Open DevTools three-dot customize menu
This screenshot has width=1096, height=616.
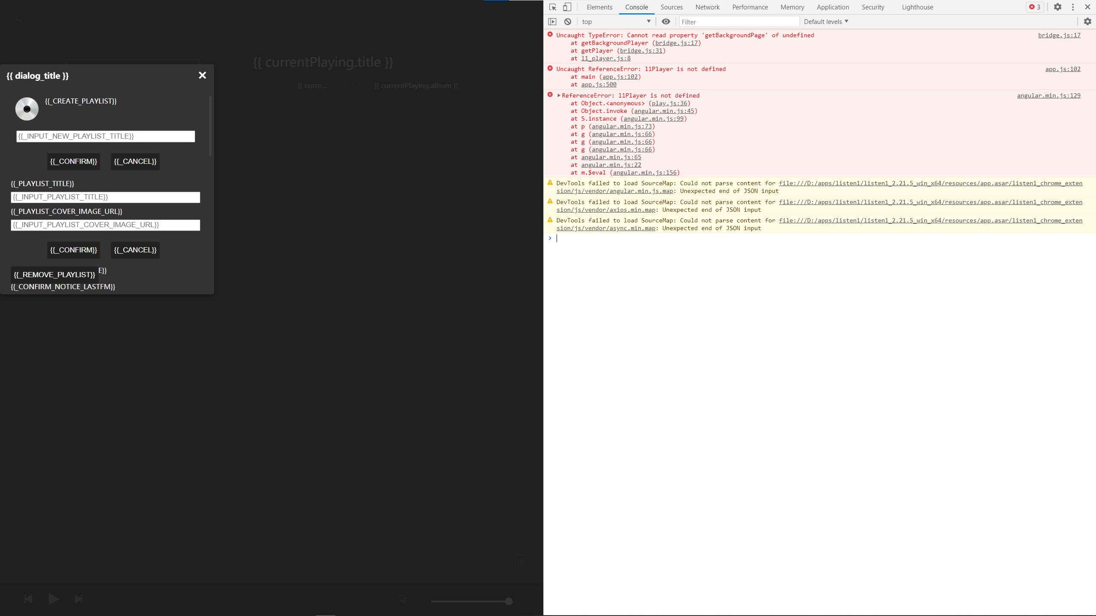1073,7
